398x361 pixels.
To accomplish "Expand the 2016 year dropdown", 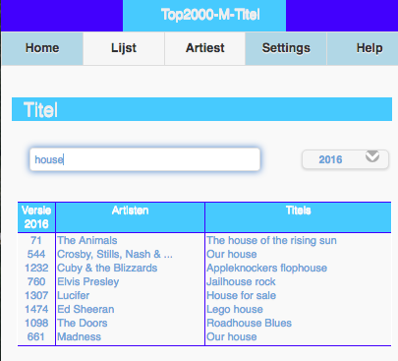I will 345,159.
